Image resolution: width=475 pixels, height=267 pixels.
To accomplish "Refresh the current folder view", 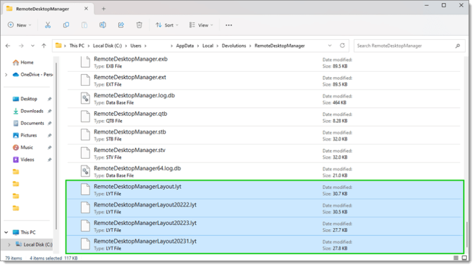I will (343, 46).
